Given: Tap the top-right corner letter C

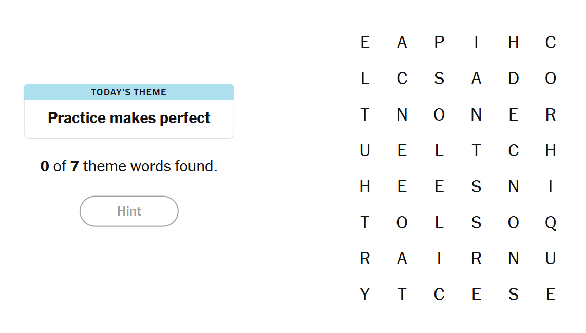Looking at the screenshot, I should (x=551, y=42).
